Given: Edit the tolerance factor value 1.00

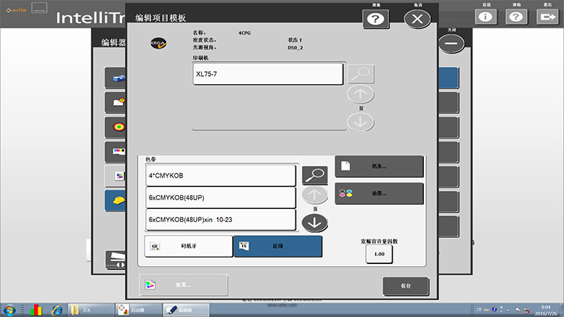Looking at the screenshot, I should 379,254.
